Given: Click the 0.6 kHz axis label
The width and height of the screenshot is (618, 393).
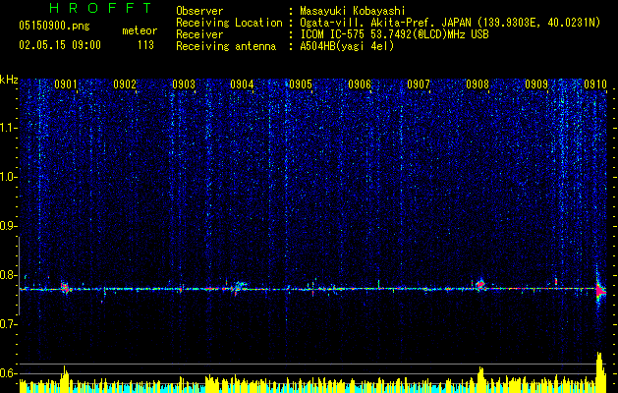Looking at the screenshot, I should click(x=8, y=373).
